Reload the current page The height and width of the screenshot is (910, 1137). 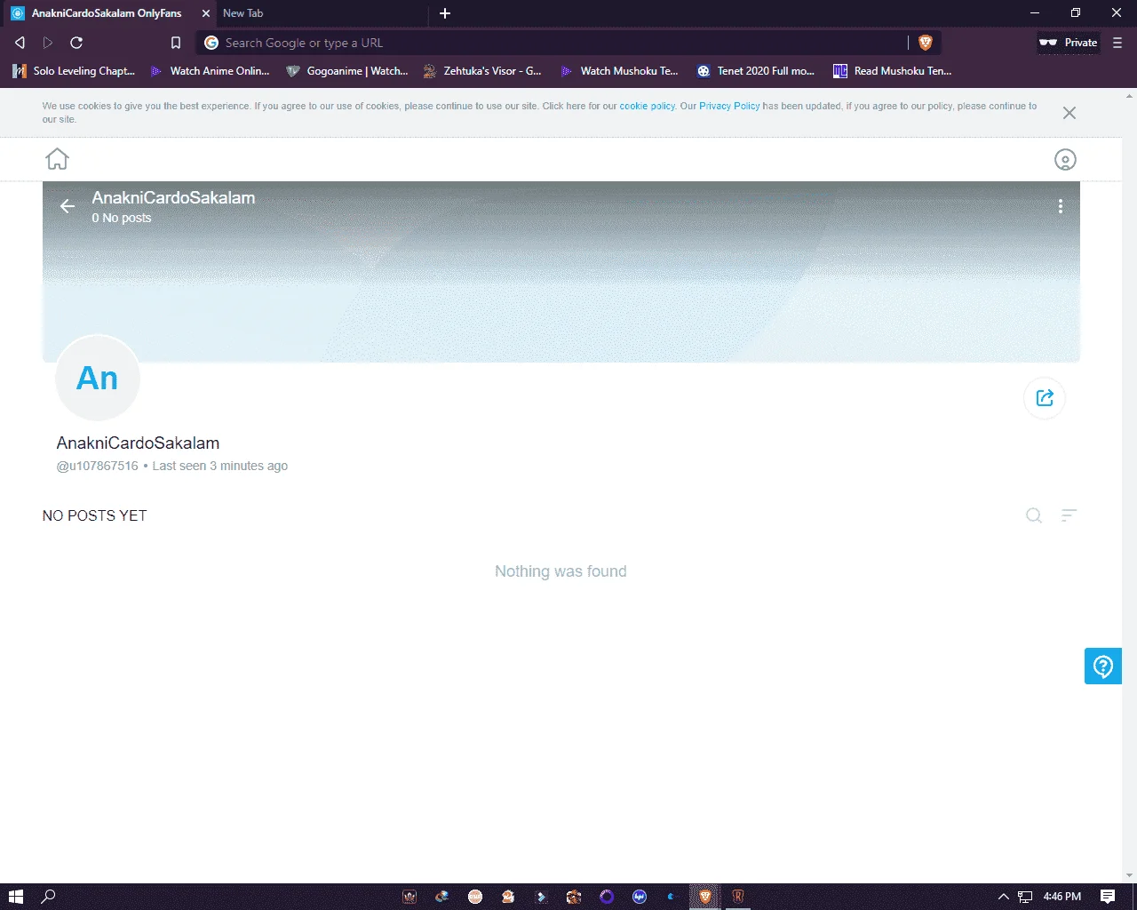[76, 43]
